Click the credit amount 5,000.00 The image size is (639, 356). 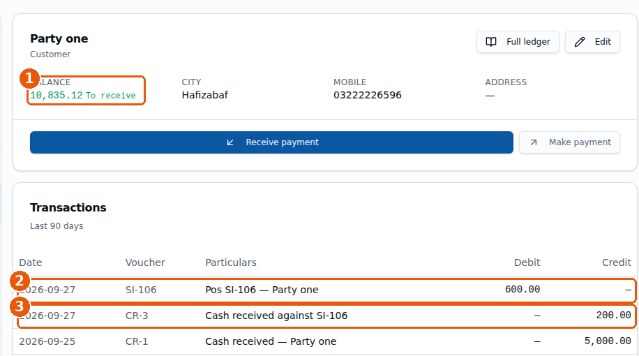[x=608, y=341]
